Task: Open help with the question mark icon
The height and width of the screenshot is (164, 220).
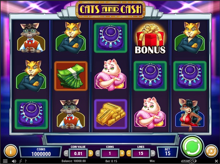Action: tap(26, 161)
